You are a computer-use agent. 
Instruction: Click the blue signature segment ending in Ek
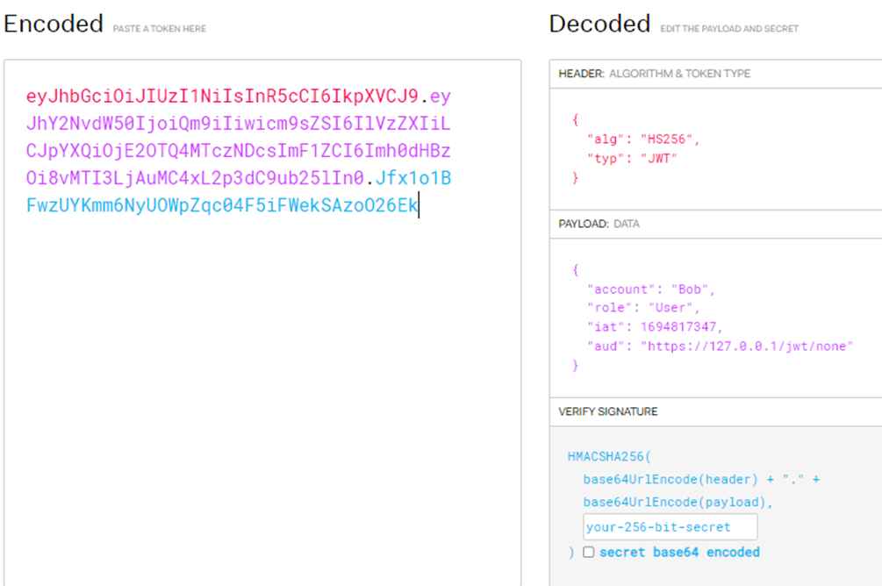click(x=222, y=205)
